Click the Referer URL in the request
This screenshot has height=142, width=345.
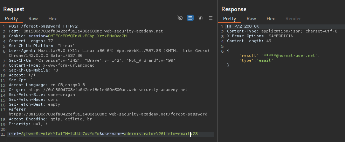tap(108, 114)
